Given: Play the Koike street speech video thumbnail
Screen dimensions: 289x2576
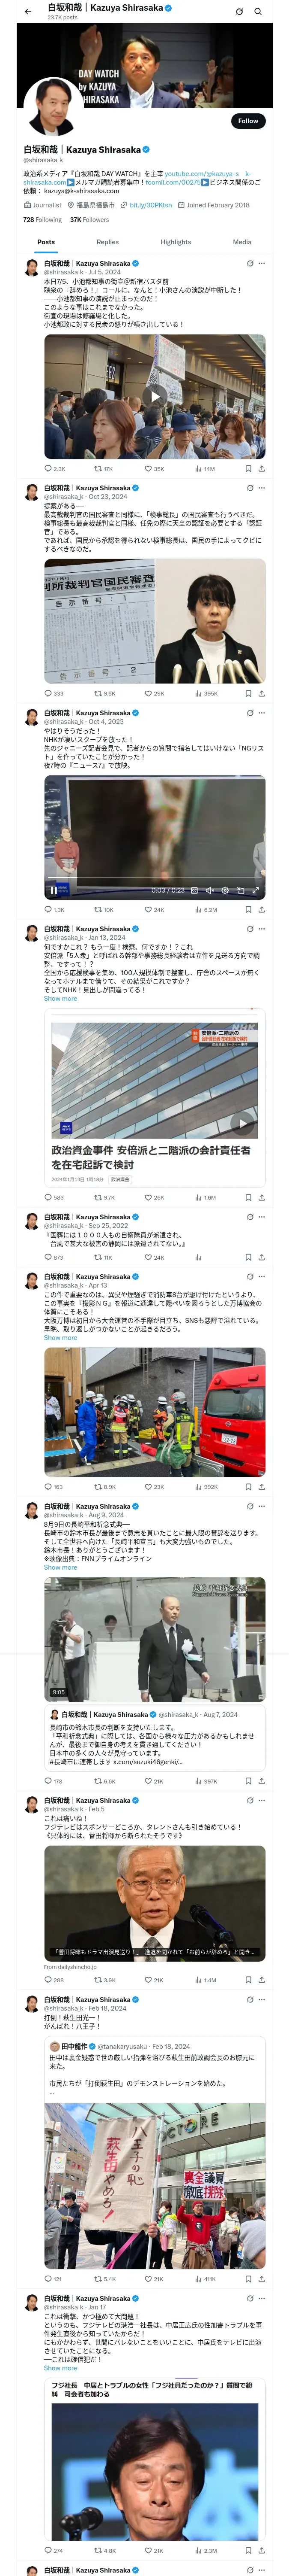Looking at the screenshot, I should click(155, 396).
